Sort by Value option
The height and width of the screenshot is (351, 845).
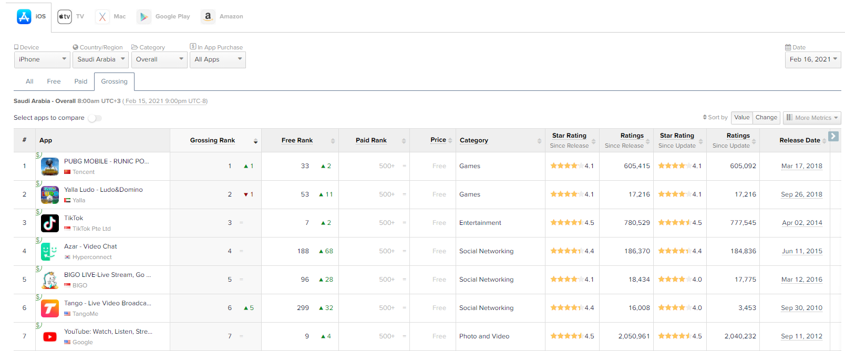741,118
